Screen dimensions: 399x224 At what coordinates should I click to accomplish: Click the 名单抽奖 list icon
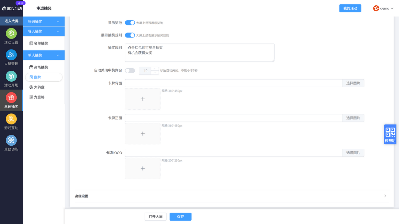click(x=31, y=43)
